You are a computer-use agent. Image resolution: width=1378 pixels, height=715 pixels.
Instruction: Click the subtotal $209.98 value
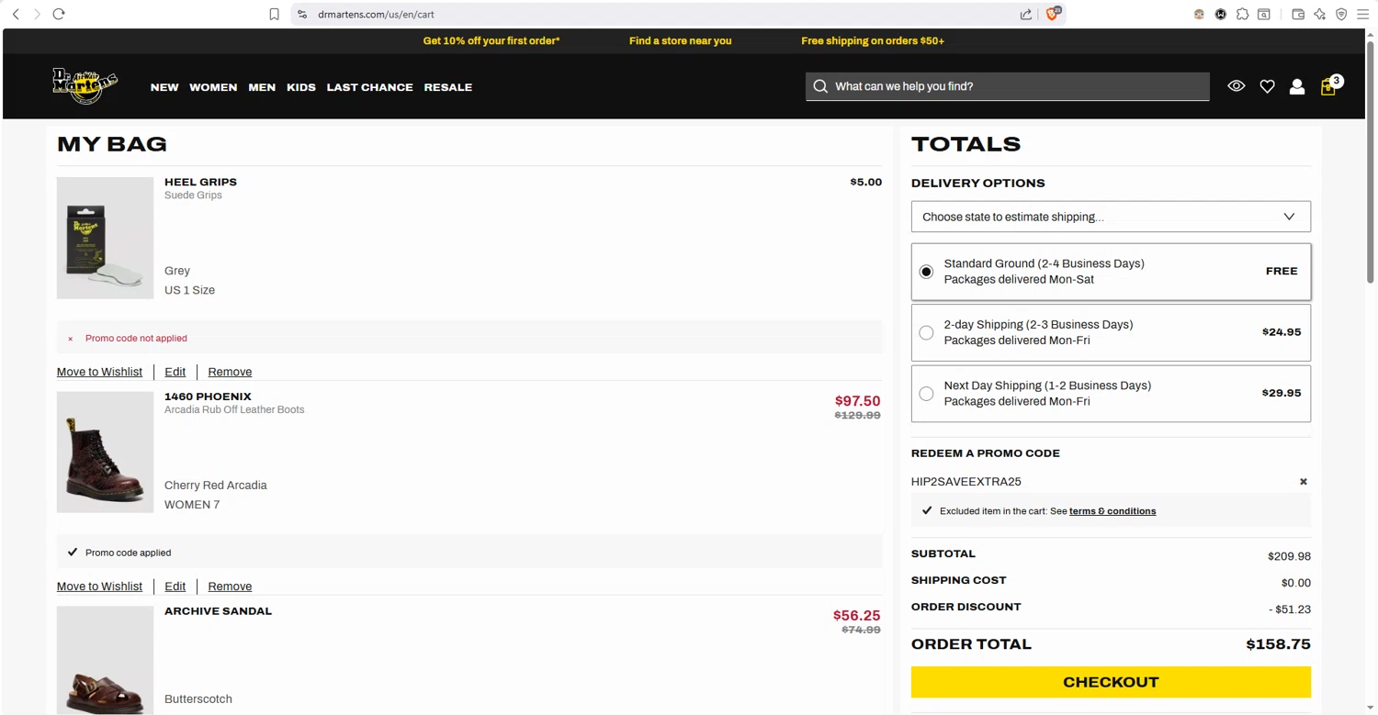click(1289, 556)
